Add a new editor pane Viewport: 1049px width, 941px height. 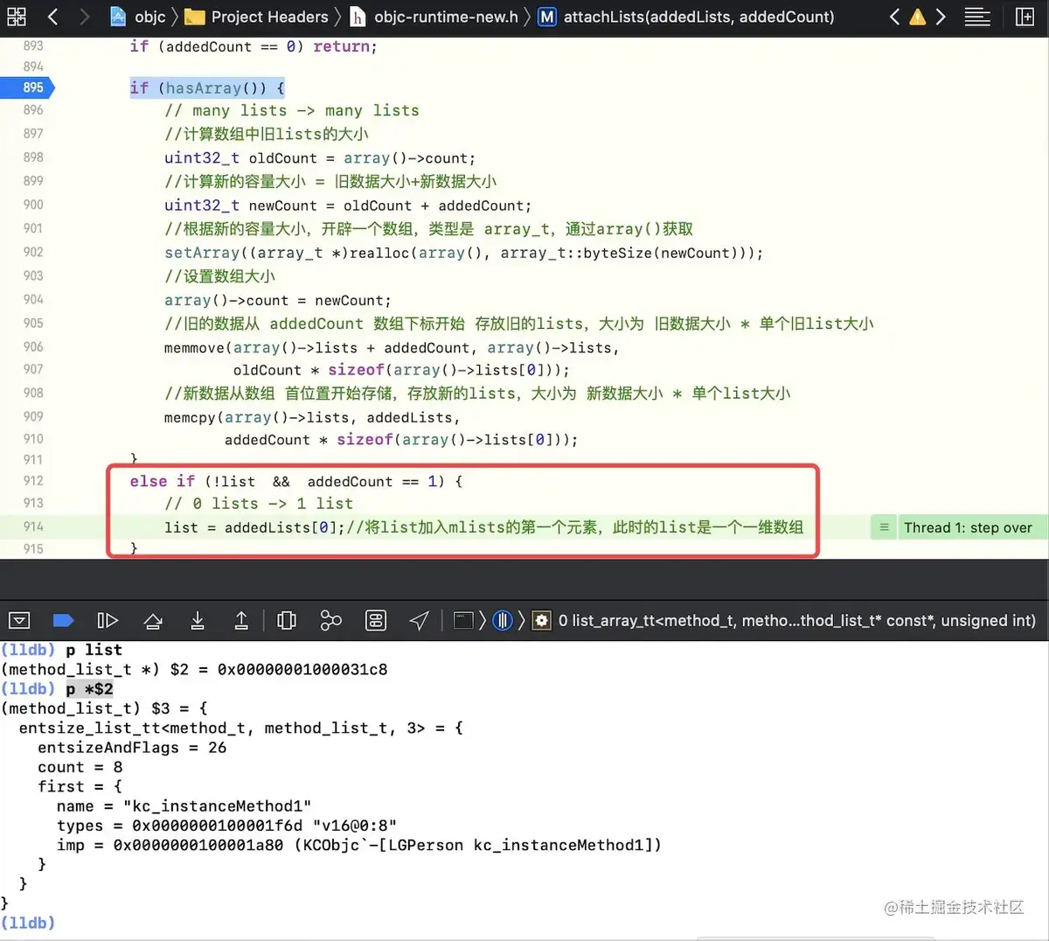click(x=1025, y=17)
